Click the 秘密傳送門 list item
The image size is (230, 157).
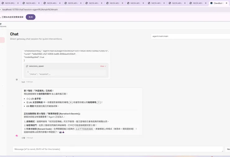(62, 125)
